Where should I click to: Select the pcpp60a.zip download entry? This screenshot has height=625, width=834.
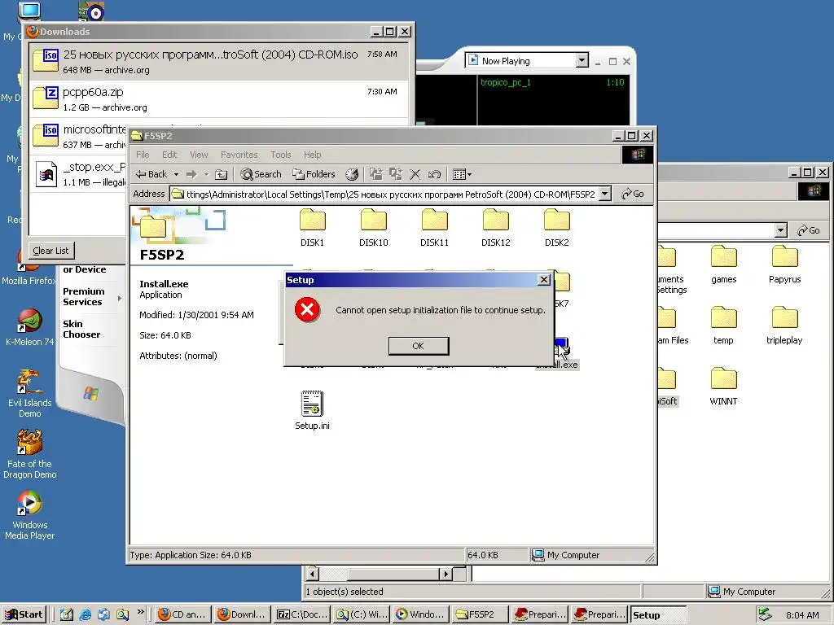pyautogui.click(x=219, y=98)
